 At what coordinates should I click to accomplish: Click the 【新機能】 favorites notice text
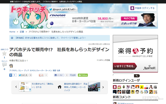(50, 38)
